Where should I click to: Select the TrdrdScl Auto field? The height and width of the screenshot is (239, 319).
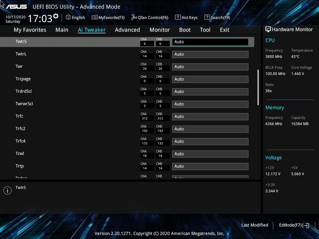point(210,92)
